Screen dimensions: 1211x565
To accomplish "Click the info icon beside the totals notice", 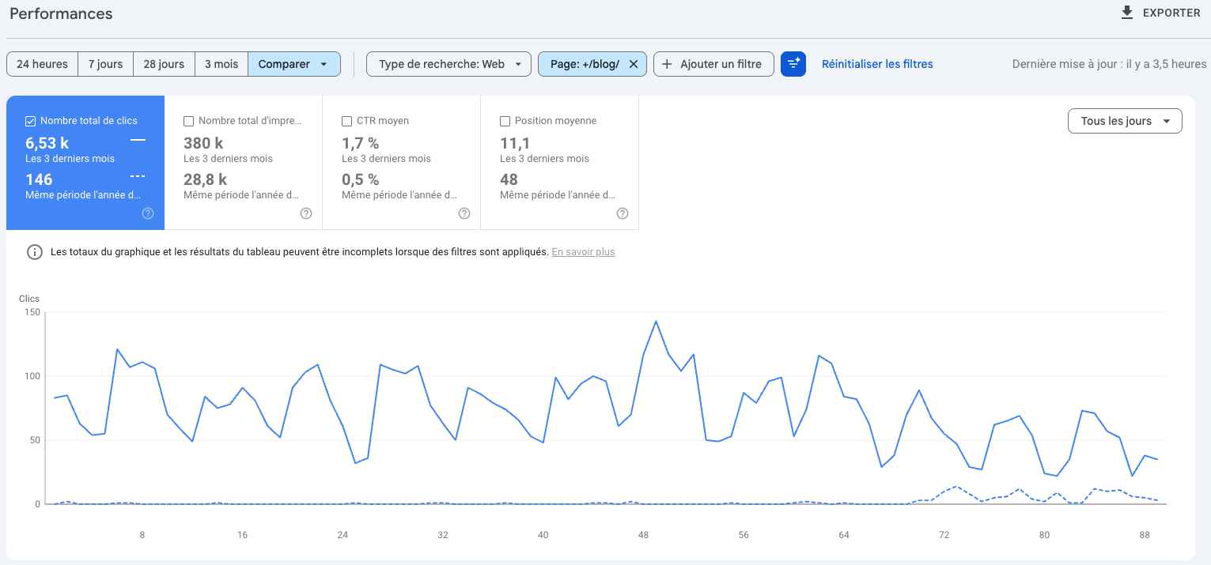I will click(x=35, y=252).
